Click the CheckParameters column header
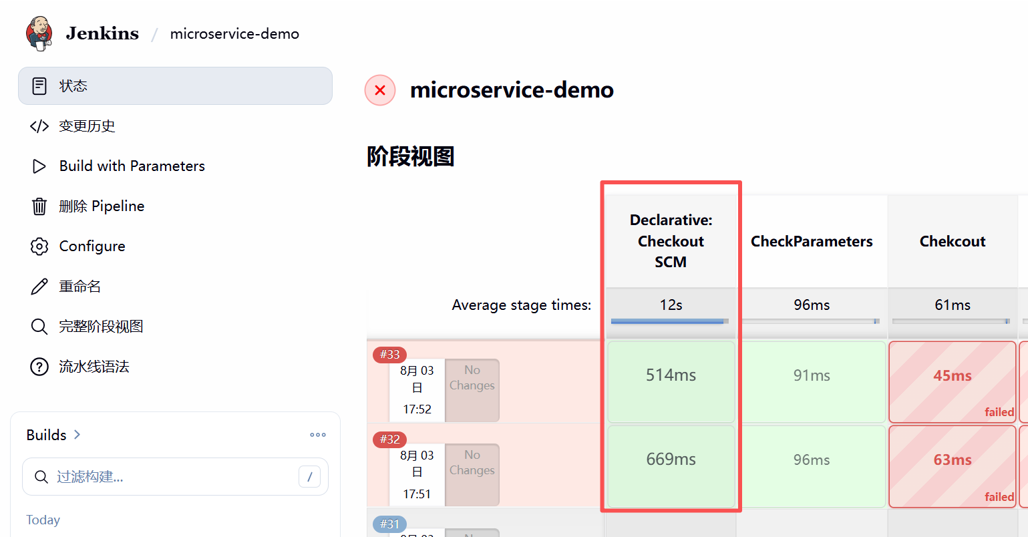The height and width of the screenshot is (537, 1028). click(x=812, y=241)
